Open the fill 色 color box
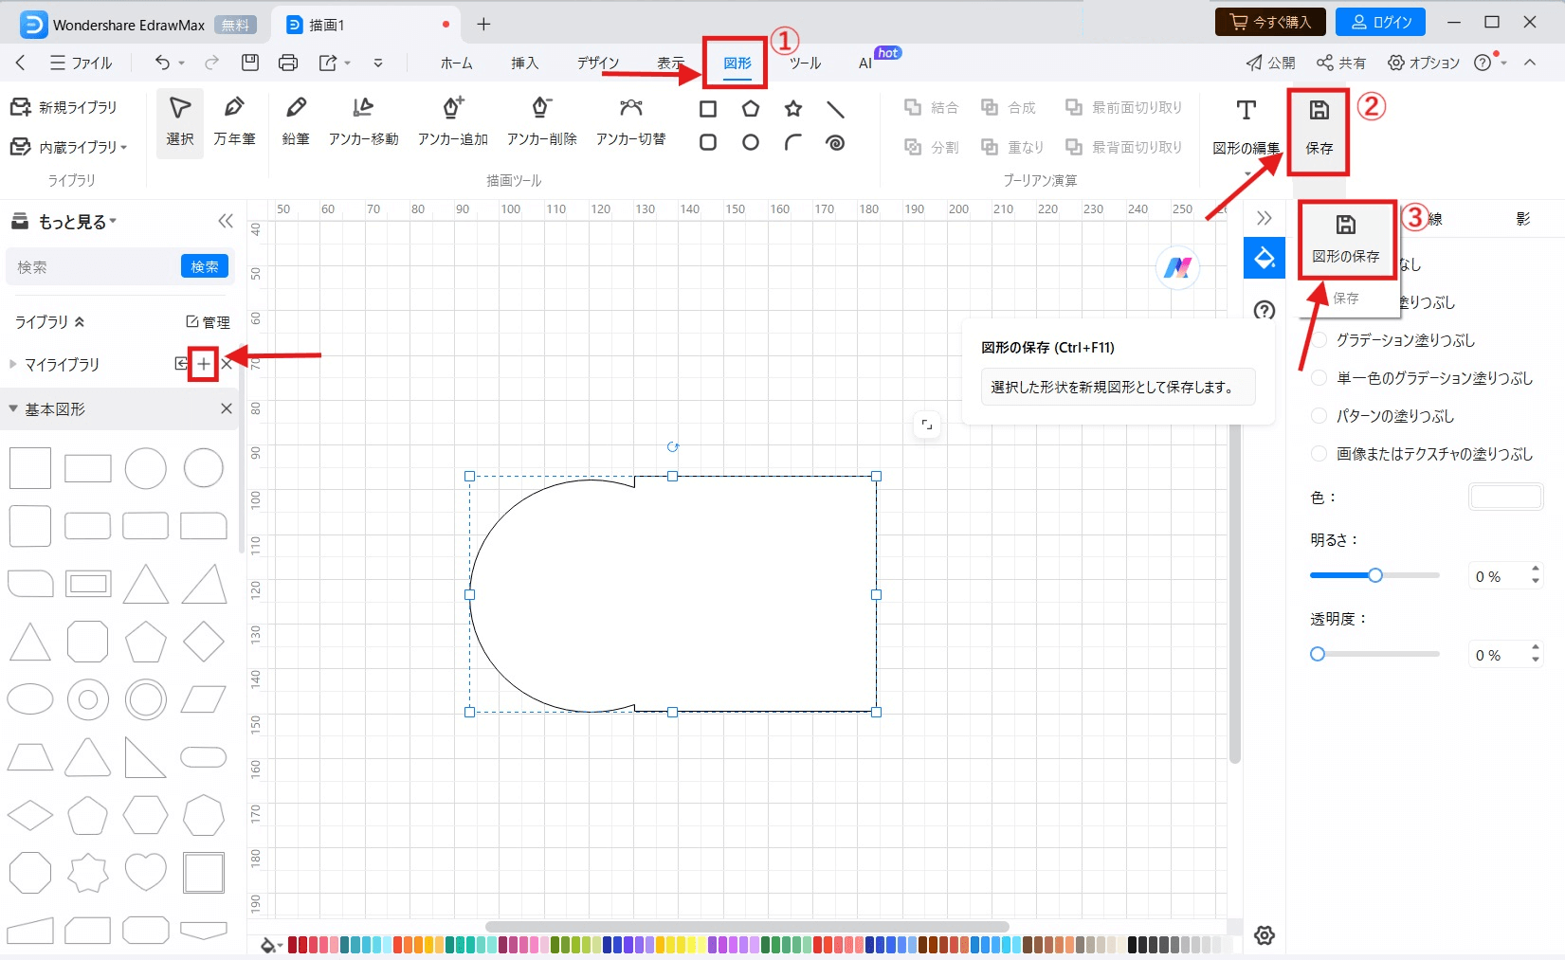Image resolution: width=1565 pixels, height=960 pixels. click(1506, 497)
